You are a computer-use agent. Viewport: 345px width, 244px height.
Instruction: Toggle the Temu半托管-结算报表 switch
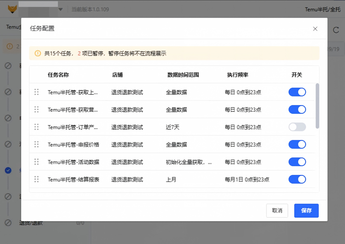point(297,179)
